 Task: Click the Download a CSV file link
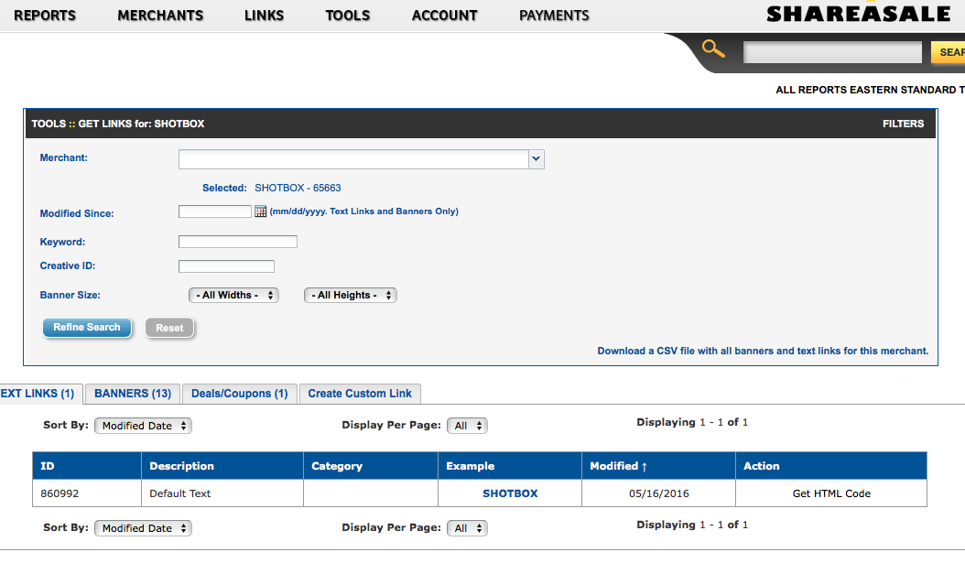coord(763,351)
